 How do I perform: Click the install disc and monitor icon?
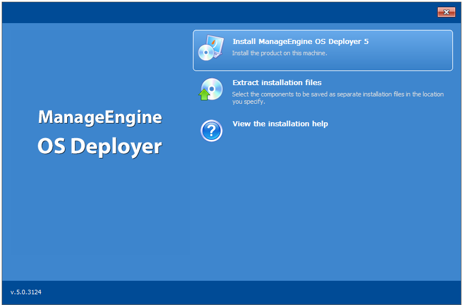point(211,48)
